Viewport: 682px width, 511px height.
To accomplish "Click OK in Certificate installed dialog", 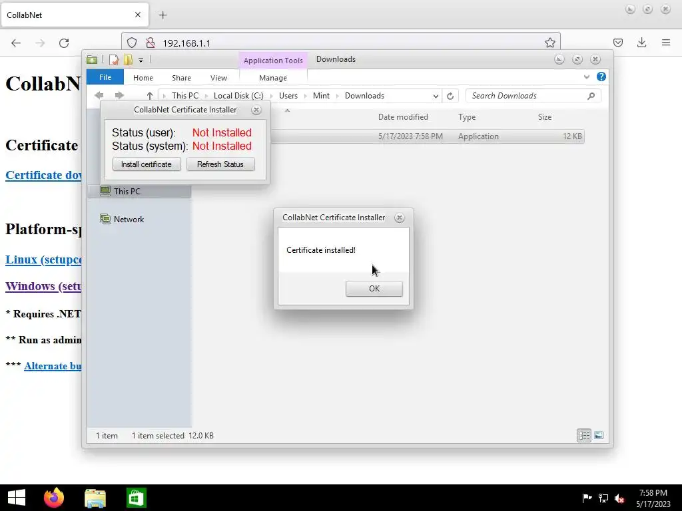I will click(x=374, y=289).
